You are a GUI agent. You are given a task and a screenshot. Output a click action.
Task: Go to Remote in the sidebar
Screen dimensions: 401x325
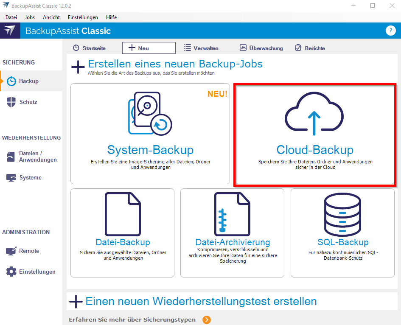28,251
